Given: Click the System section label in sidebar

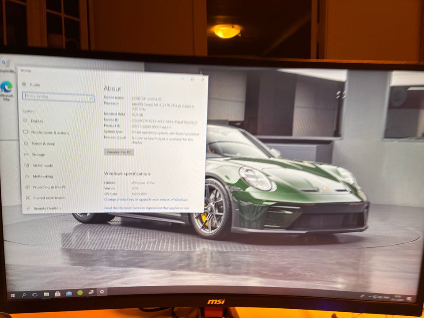Looking at the screenshot, I should point(28,111).
